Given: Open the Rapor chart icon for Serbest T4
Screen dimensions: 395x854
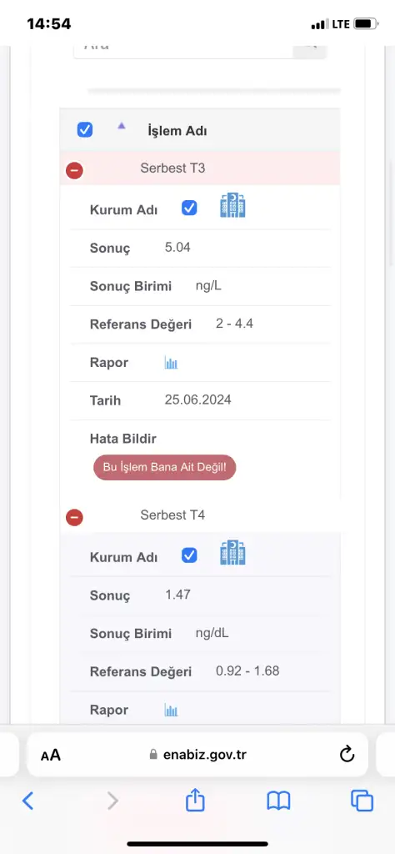Looking at the screenshot, I should 172,711.
